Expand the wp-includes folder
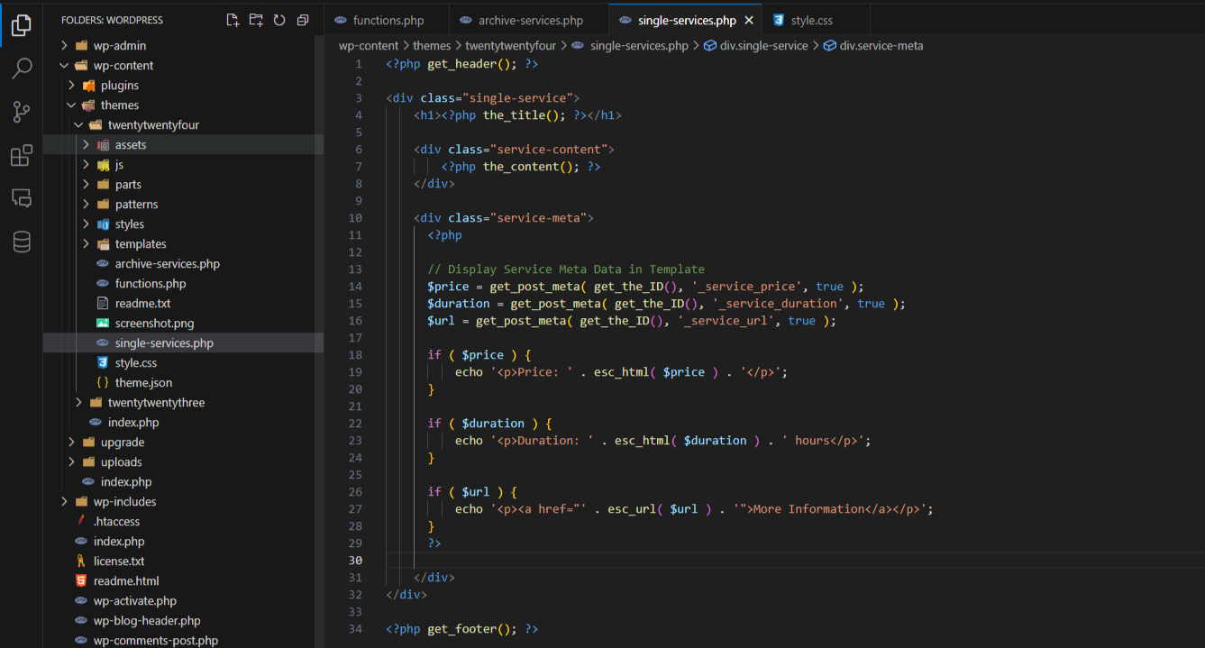This screenshot has height=648, width=1205. pos(124,502)
